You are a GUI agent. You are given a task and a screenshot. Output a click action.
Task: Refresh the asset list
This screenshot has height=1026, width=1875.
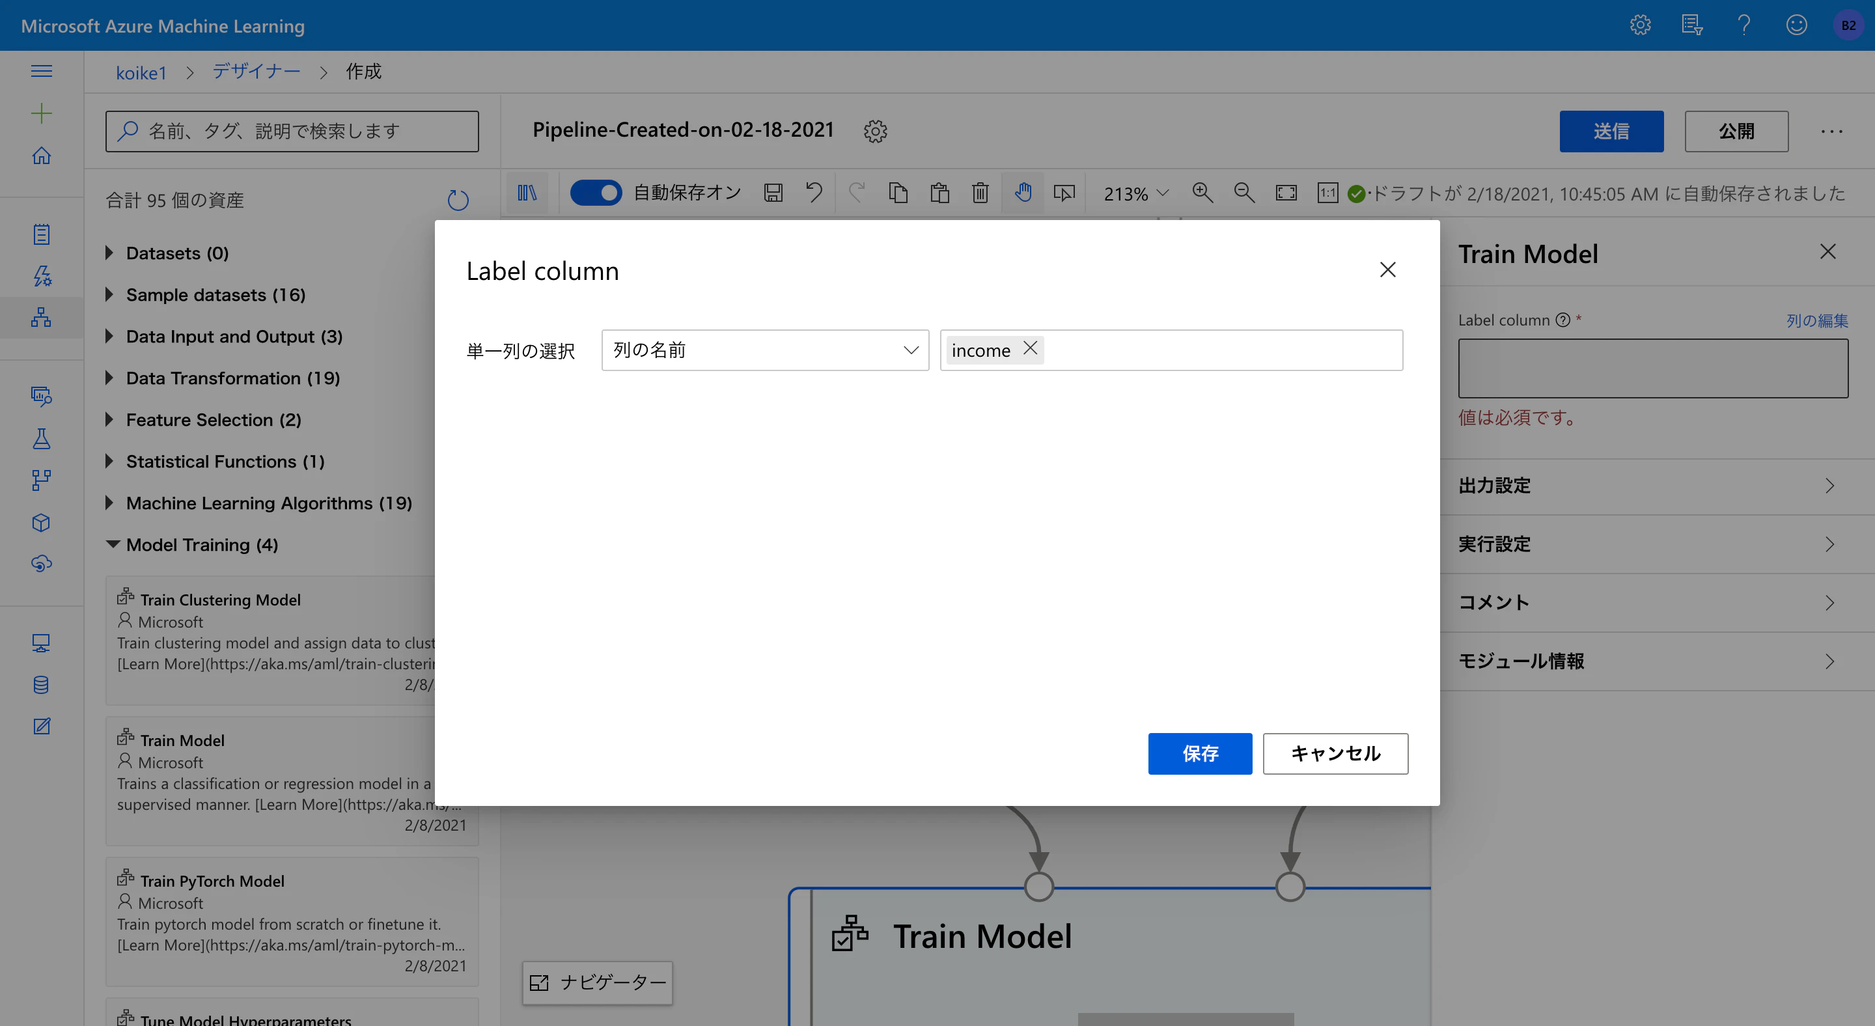tap(458, 199)
